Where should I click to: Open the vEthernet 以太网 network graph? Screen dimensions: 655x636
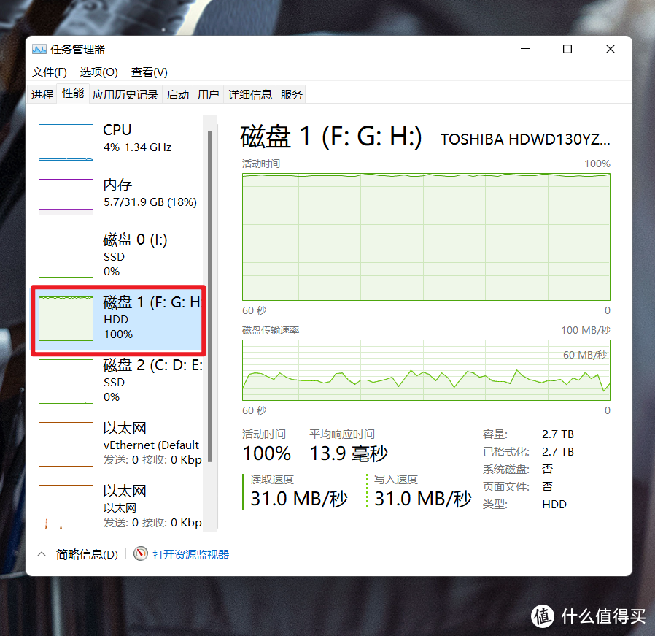[66, 444]
